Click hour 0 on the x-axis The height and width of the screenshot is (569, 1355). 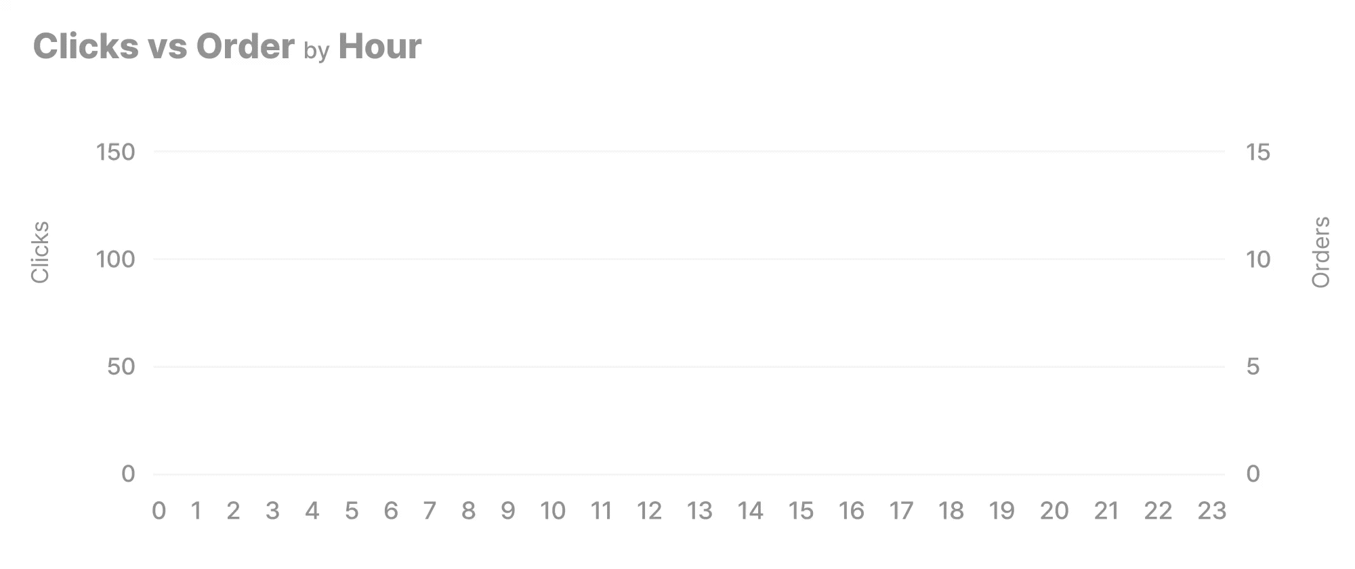pyautogui.click(x=159, y=511)
